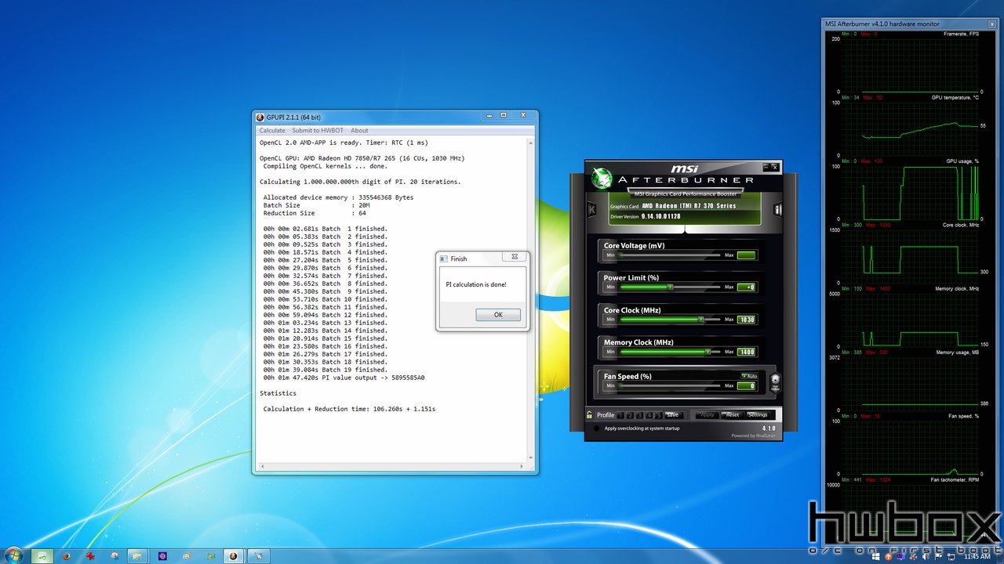Select profile slot 2 in Afterburner
Screen dimensions: 1004x564
629,415
